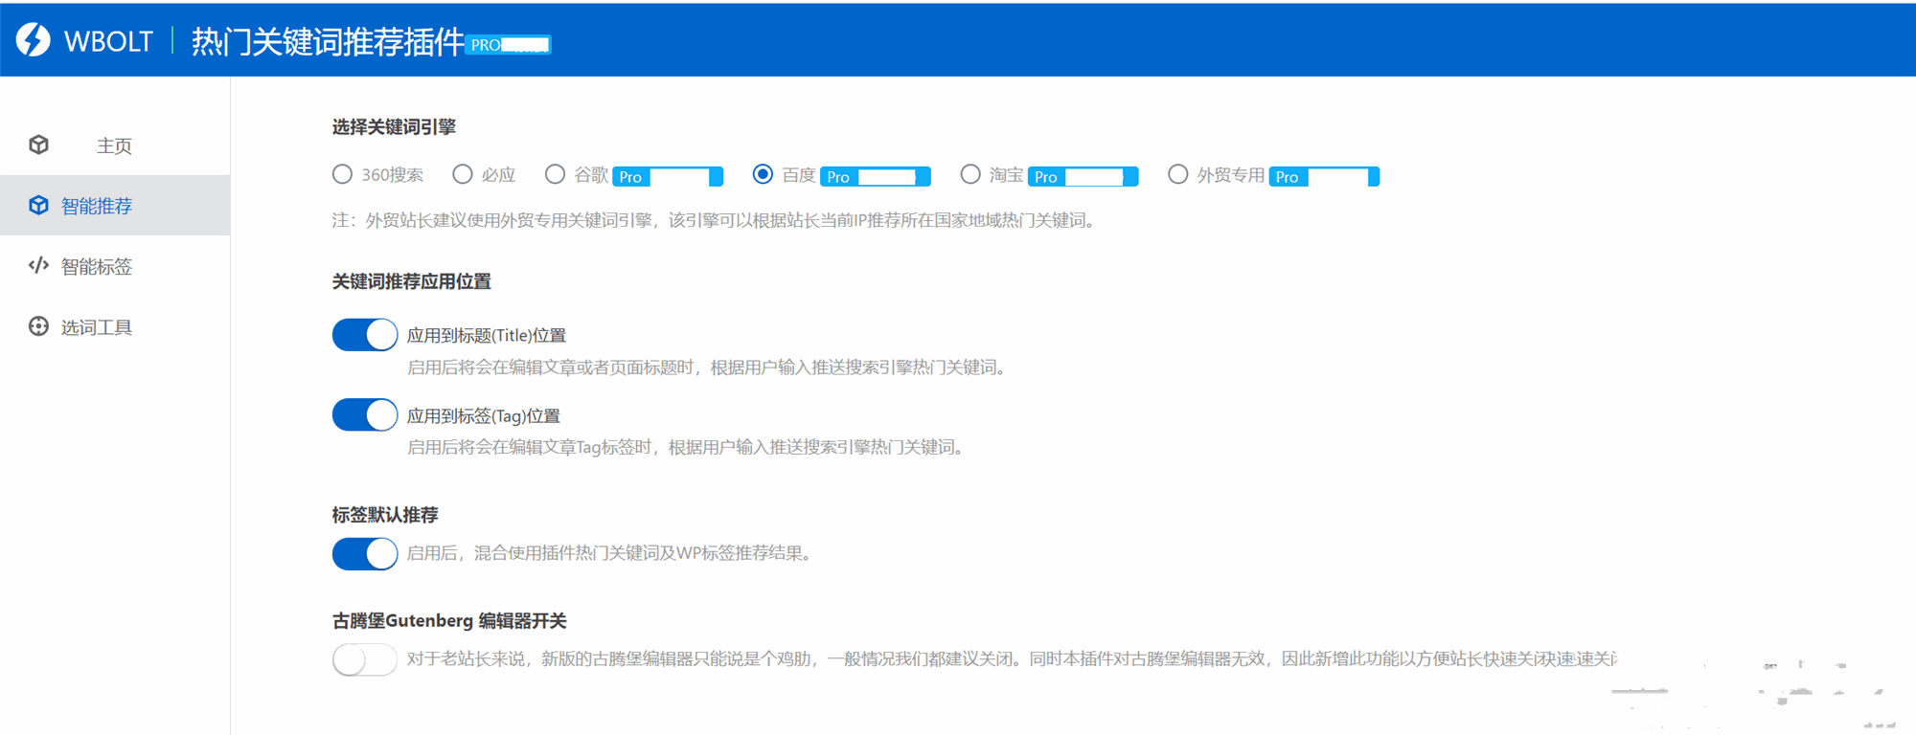
Task: Open the 主页 menu item
Action: point(113,145)
